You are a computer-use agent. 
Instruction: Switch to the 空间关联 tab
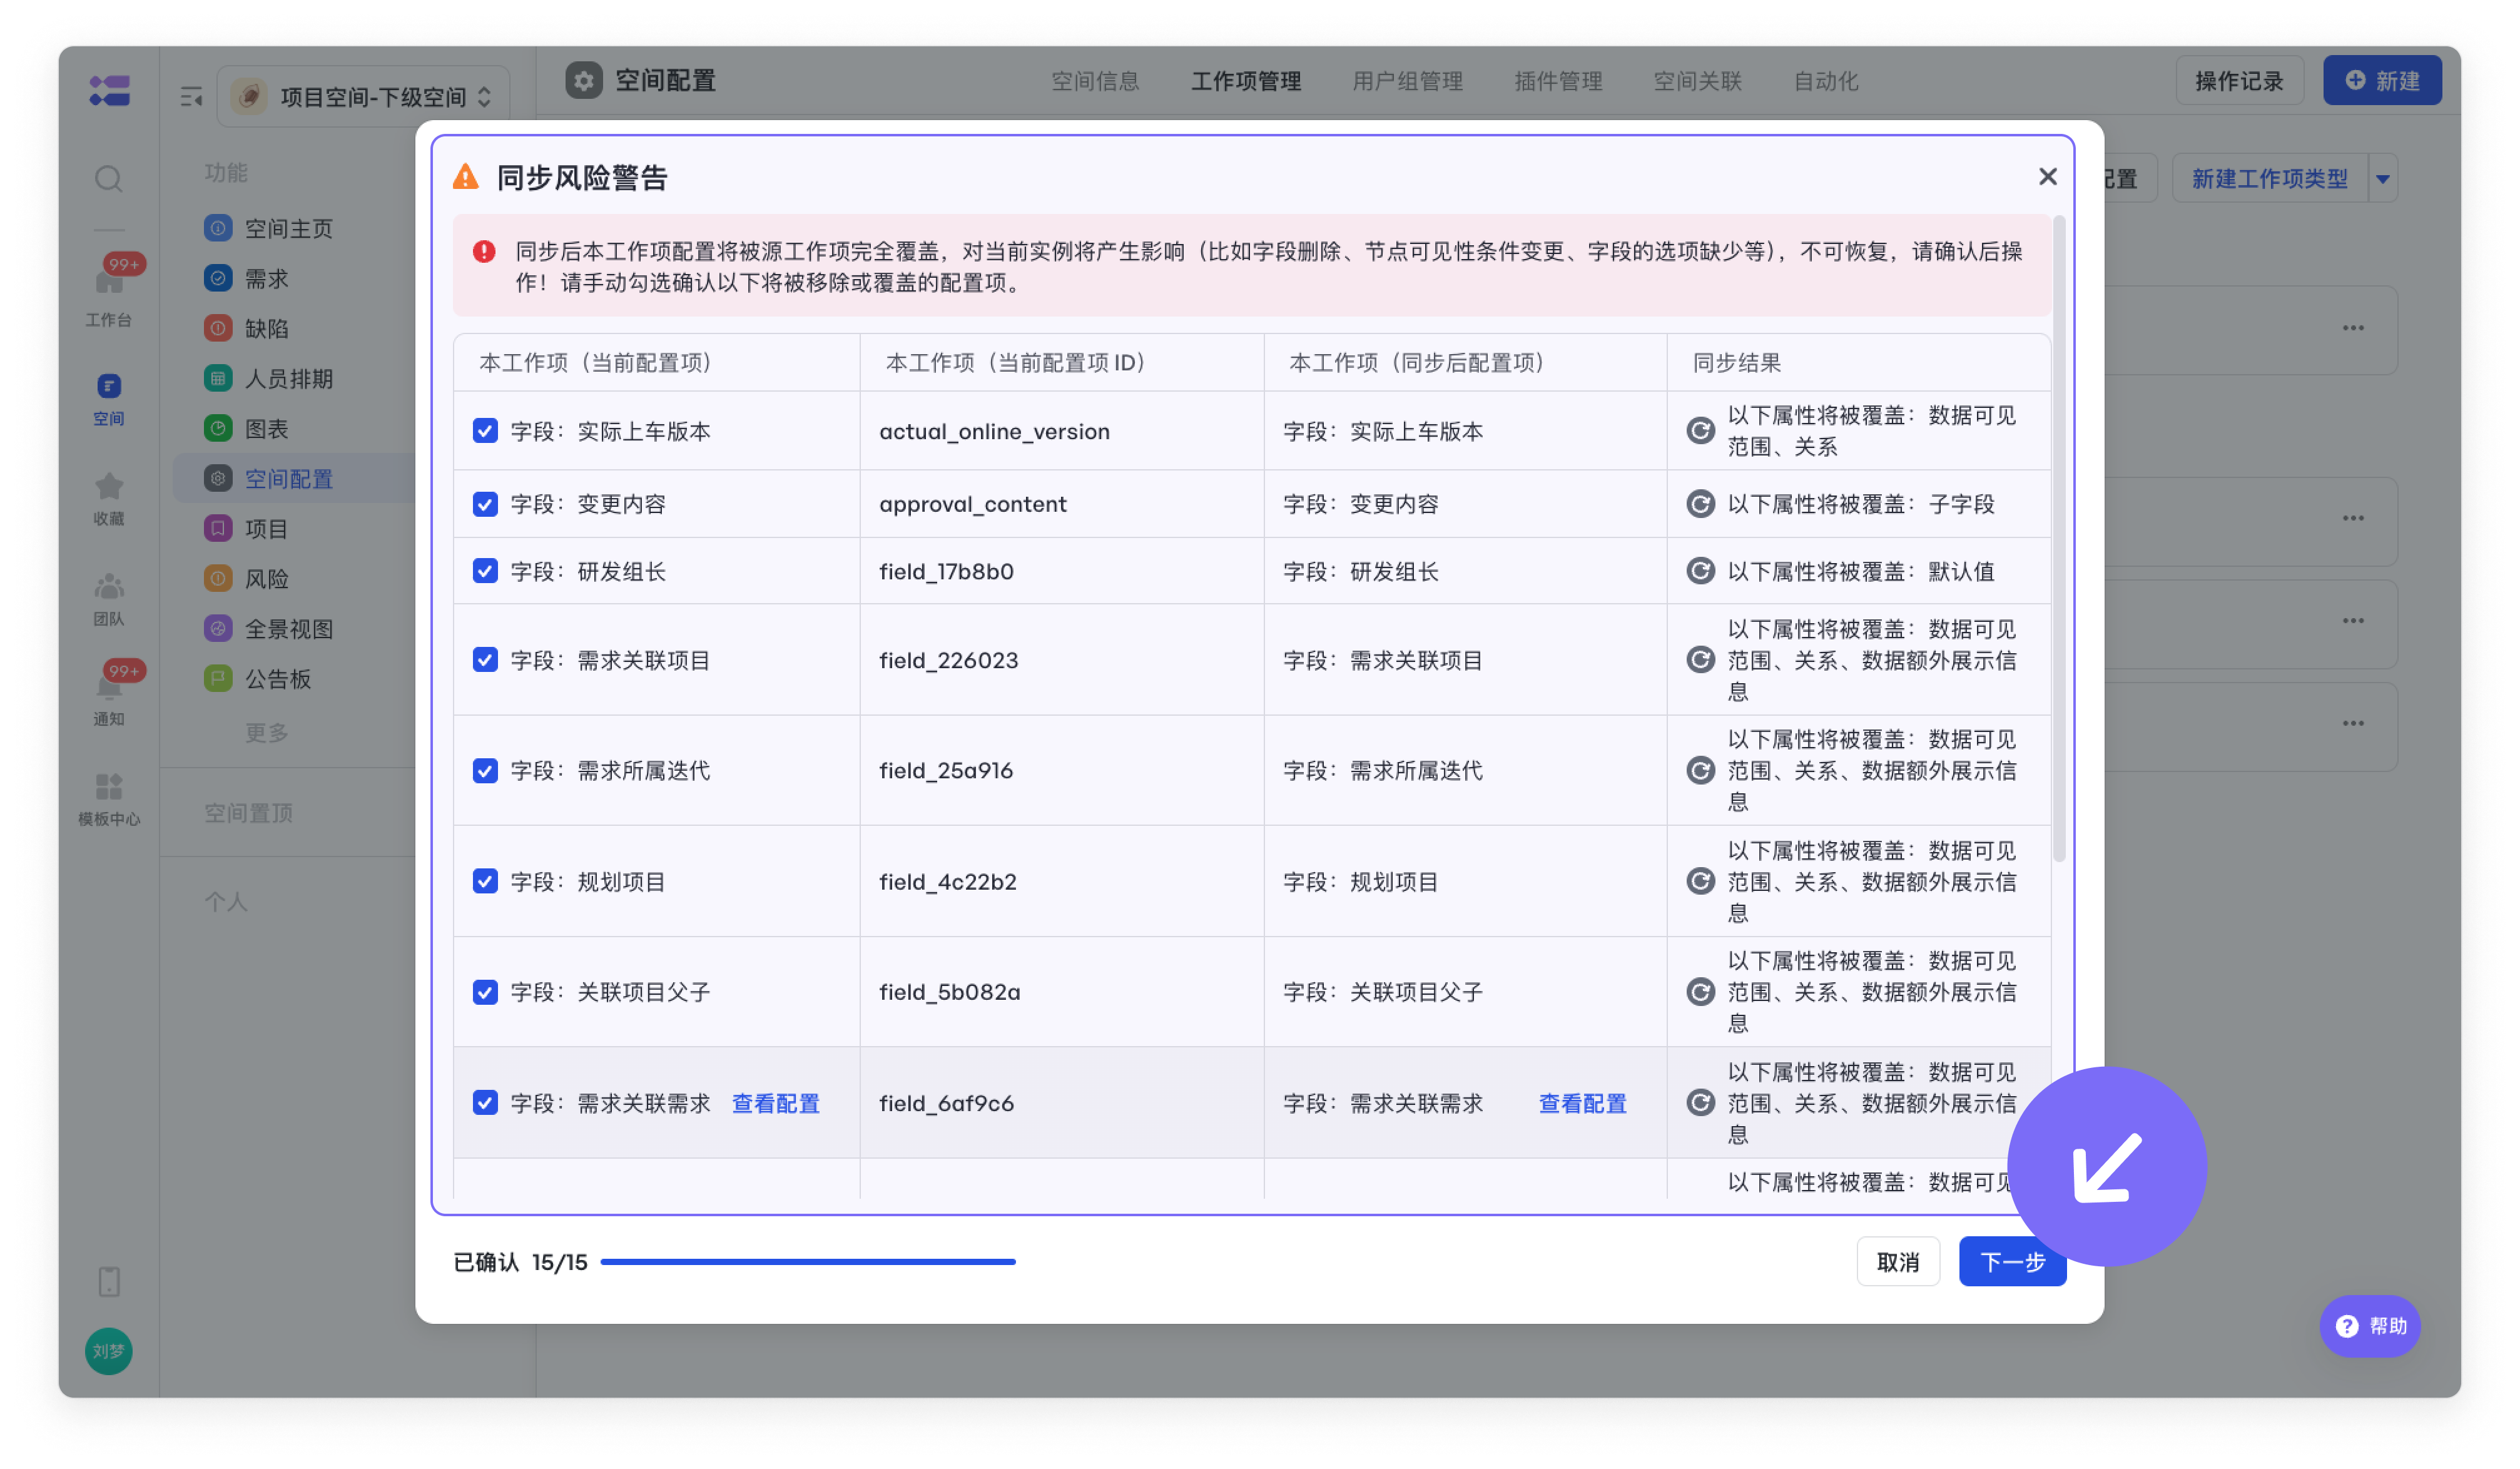click(x=1697, y=81)
